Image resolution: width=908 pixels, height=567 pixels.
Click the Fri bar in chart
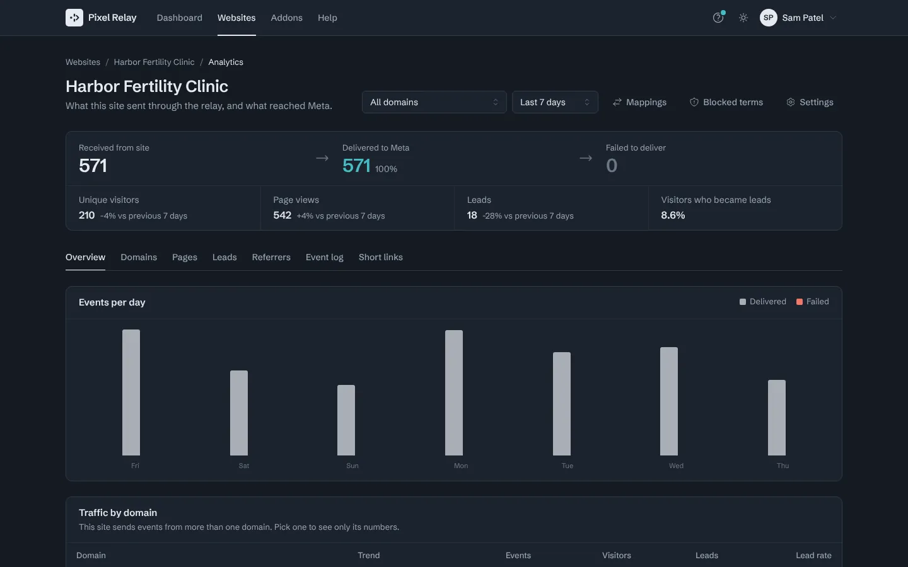point(131,392)
